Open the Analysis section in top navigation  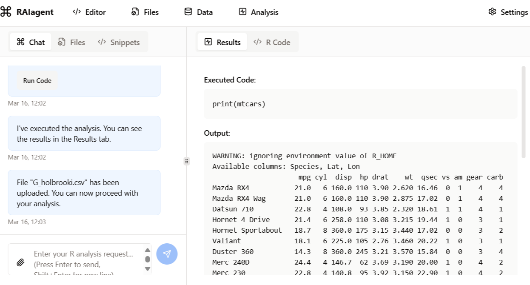pos(259,12)
